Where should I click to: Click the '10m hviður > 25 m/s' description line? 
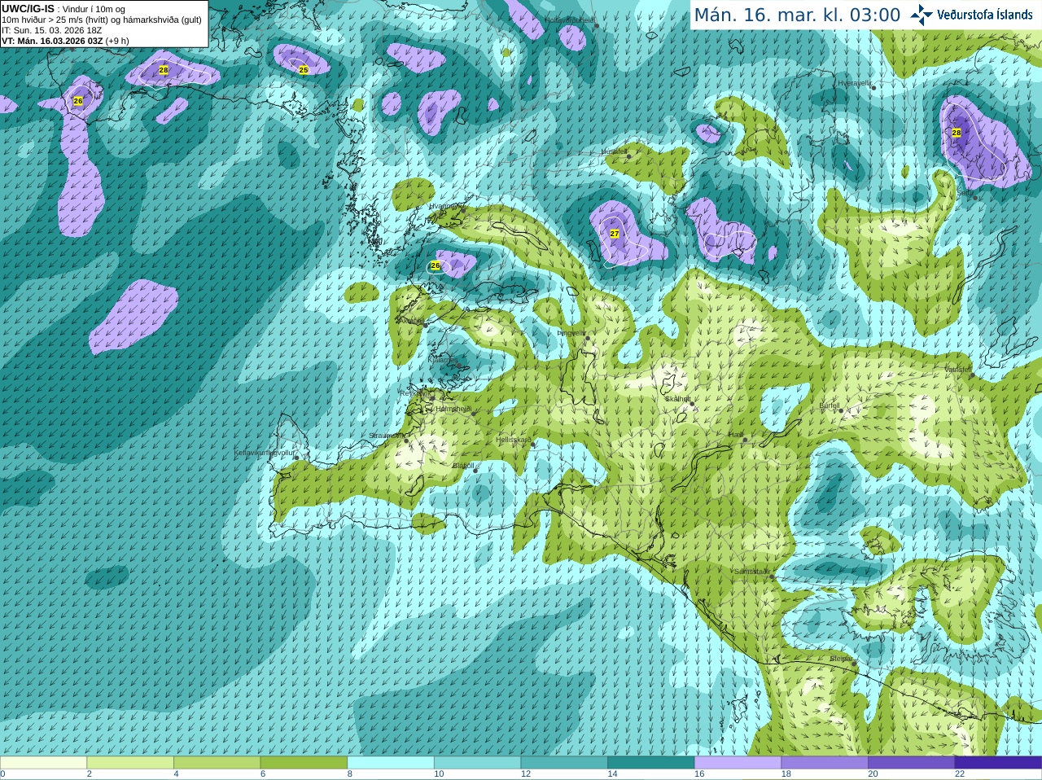point(102,20)
